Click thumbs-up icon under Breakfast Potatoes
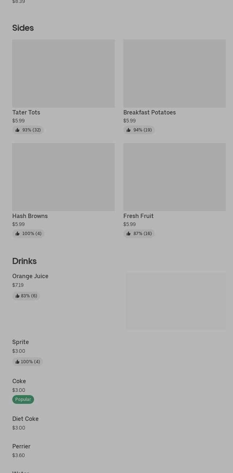 coord(128,130)
